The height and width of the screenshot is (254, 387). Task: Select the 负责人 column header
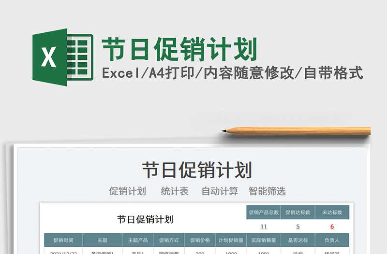332,240
